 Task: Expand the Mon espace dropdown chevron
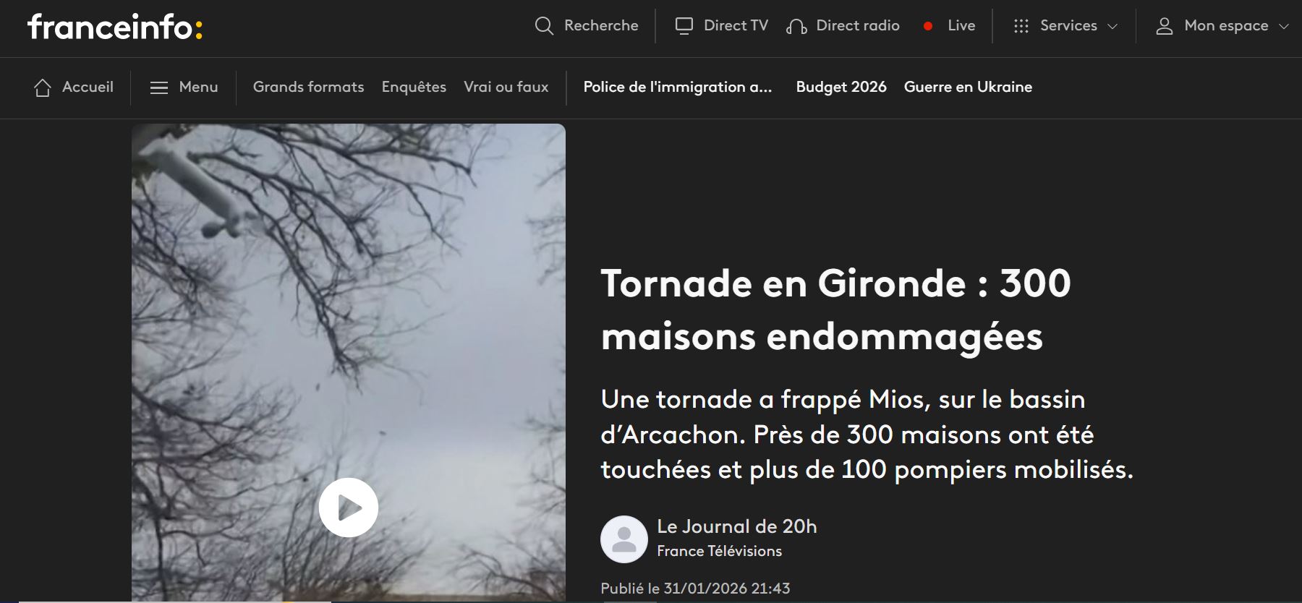click(1284, 26)
